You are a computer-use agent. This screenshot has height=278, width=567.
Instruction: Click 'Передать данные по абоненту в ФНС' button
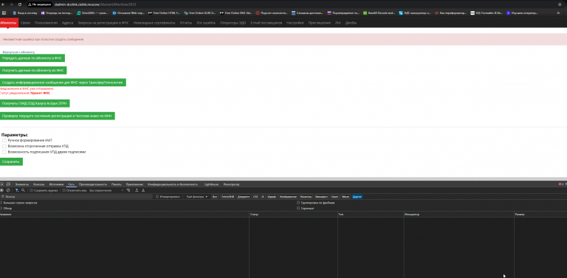tap(32, 58)
